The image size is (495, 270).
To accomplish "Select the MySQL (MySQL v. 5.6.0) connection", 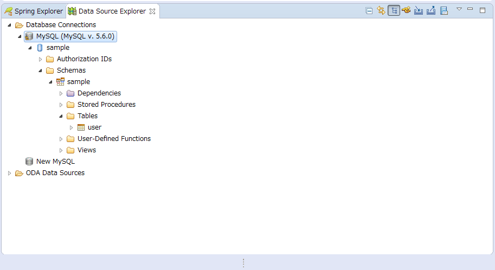I will tap(75, 36).
